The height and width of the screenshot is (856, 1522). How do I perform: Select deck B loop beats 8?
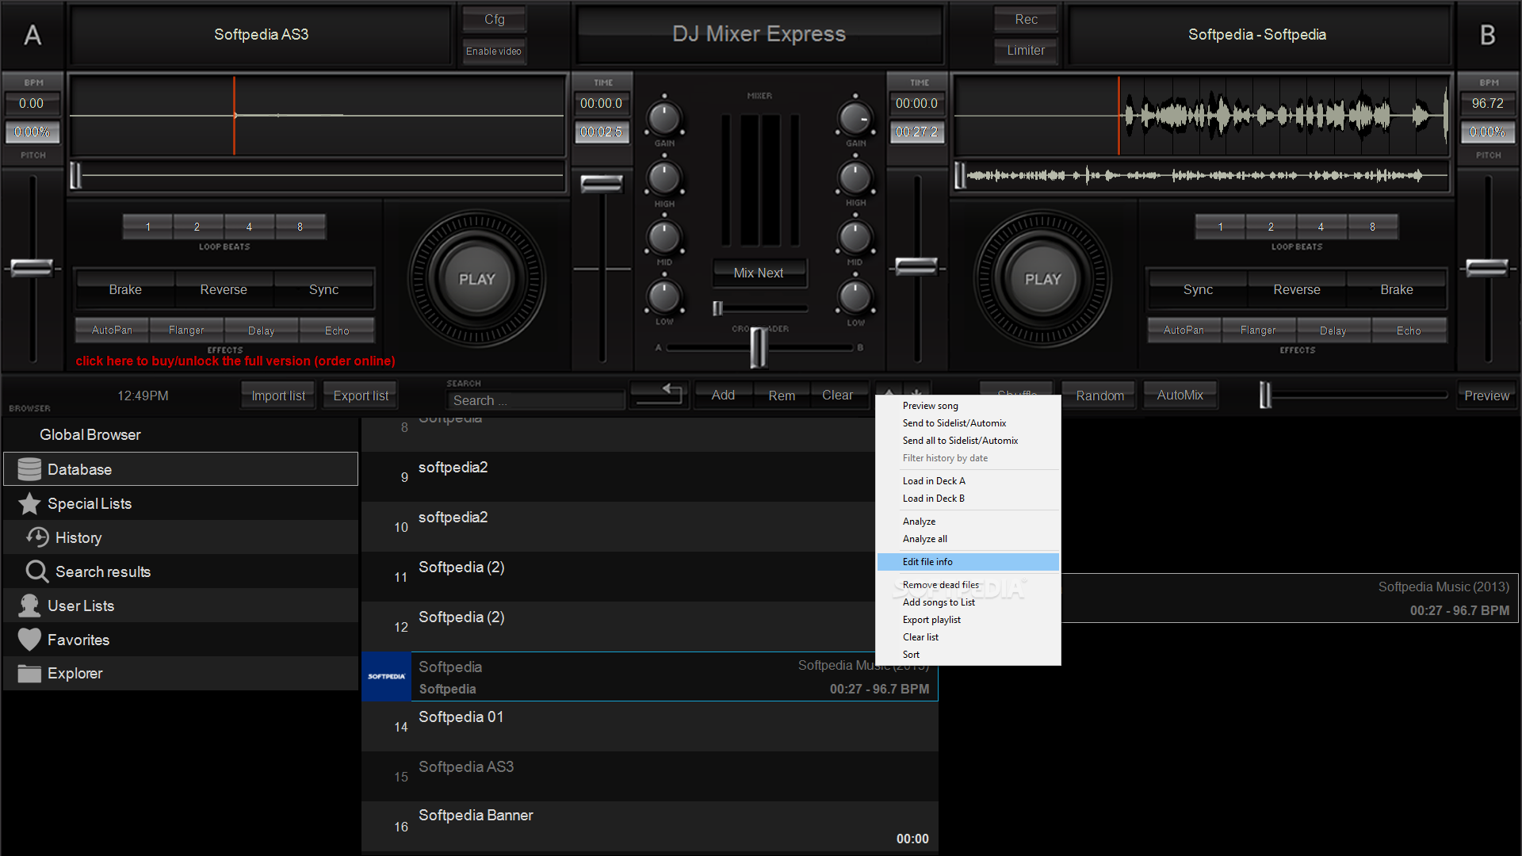[x=1372, y=227]
